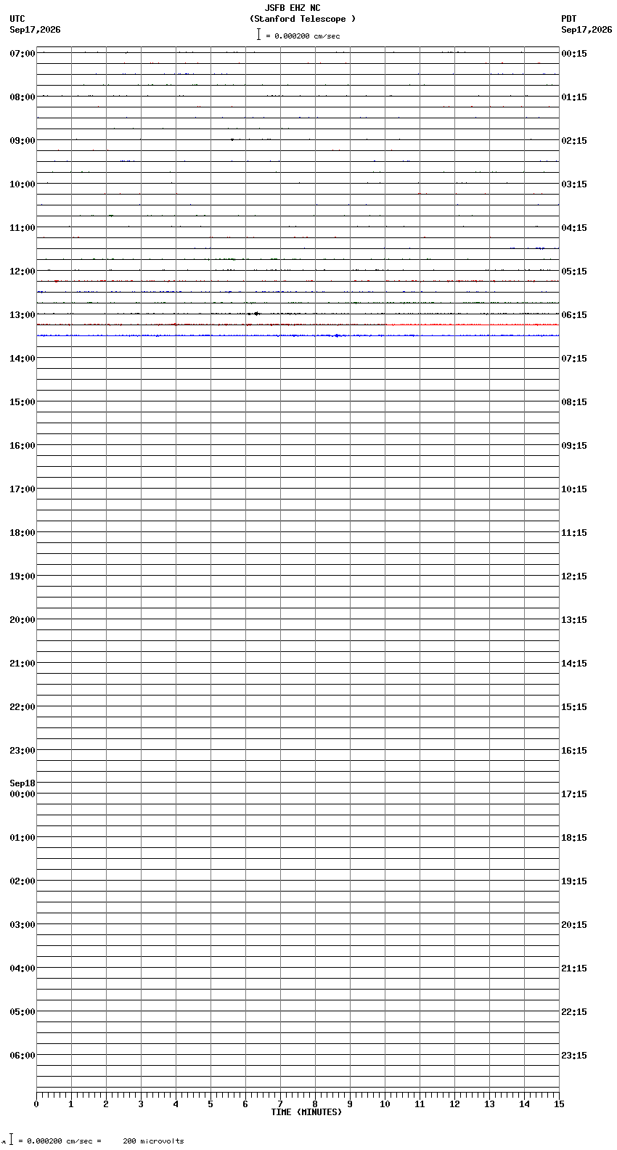Screen dimensions: 617x1150
Task: Click the '10' minute axis tick label
Action: pos(385,1104)
